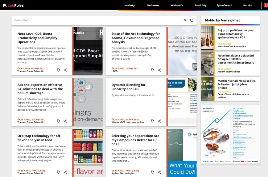Screen dimensions: 268x177
Task: Click date 'Út, 11.7.2023, 21:30 (CEST)'
Action: 125,120
